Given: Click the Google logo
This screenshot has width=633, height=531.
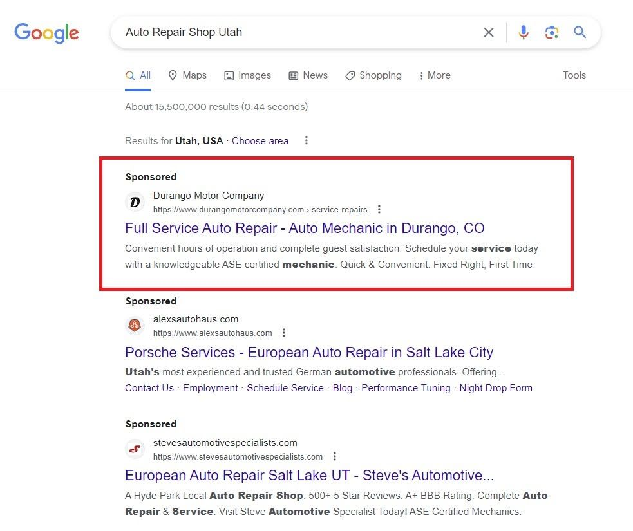Looking at the screenshot, I should (x=46, y=33).
